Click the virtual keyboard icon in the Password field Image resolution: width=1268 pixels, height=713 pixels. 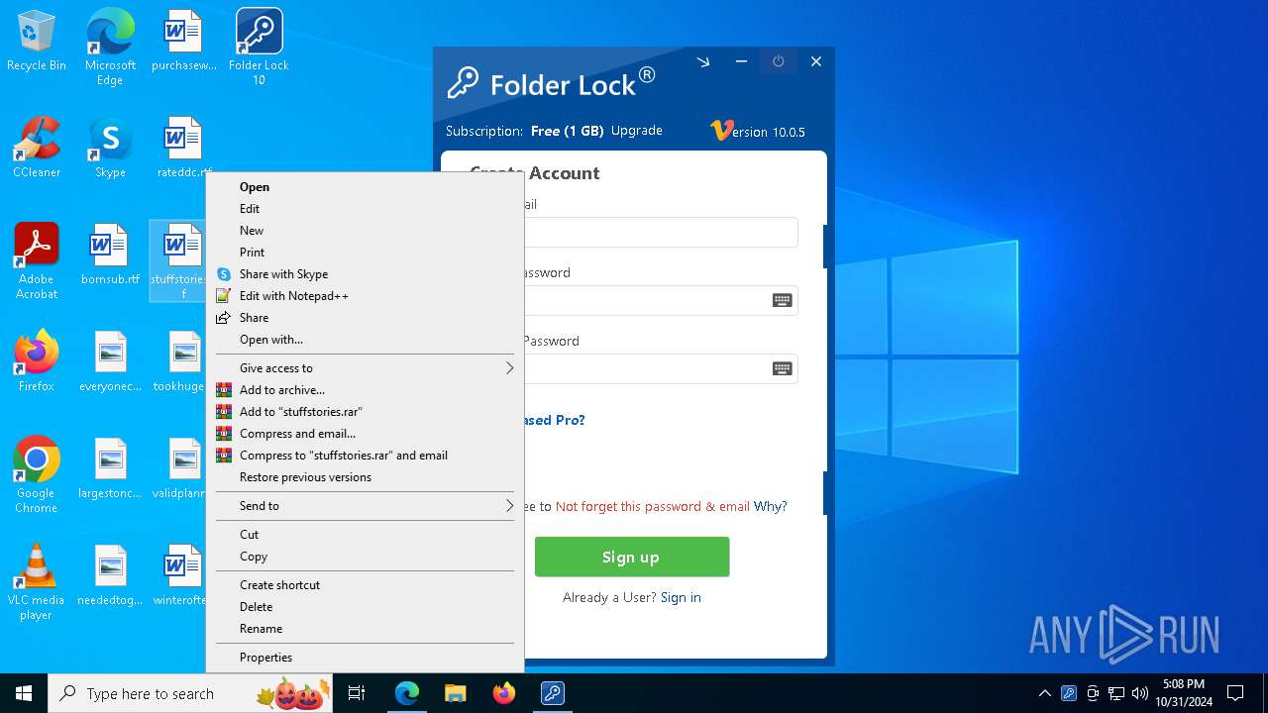(782, 301)
